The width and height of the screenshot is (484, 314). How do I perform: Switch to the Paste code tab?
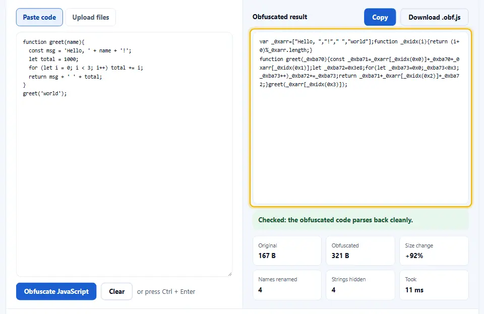point(39,17)
